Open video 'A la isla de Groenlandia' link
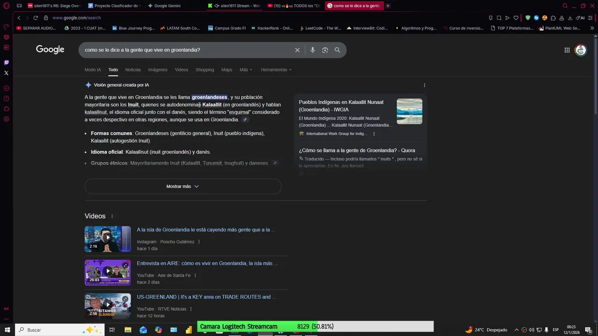This screenshot has width=598, height=336. 206,230
